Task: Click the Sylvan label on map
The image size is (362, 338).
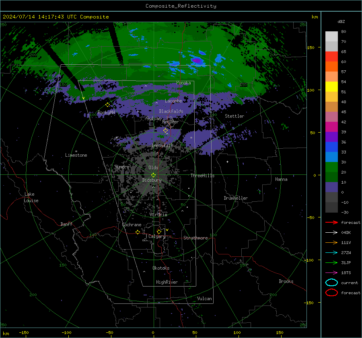Action: coord(154,119)
